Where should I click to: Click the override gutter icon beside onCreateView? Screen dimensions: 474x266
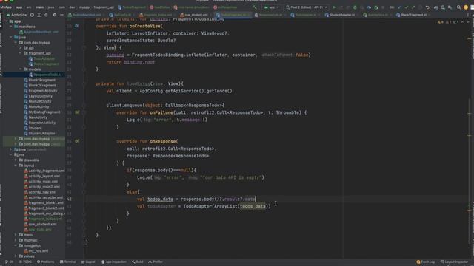tap(76, 26)
